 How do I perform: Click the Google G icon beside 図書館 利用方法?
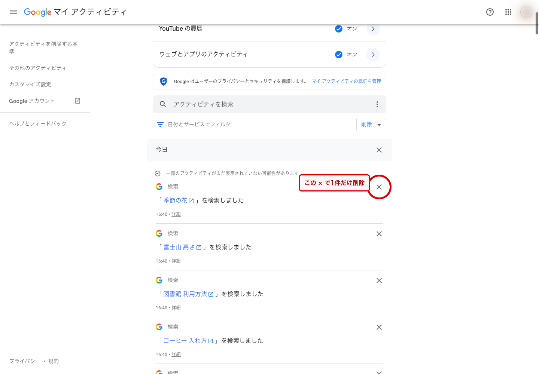(x=159, y=280)
